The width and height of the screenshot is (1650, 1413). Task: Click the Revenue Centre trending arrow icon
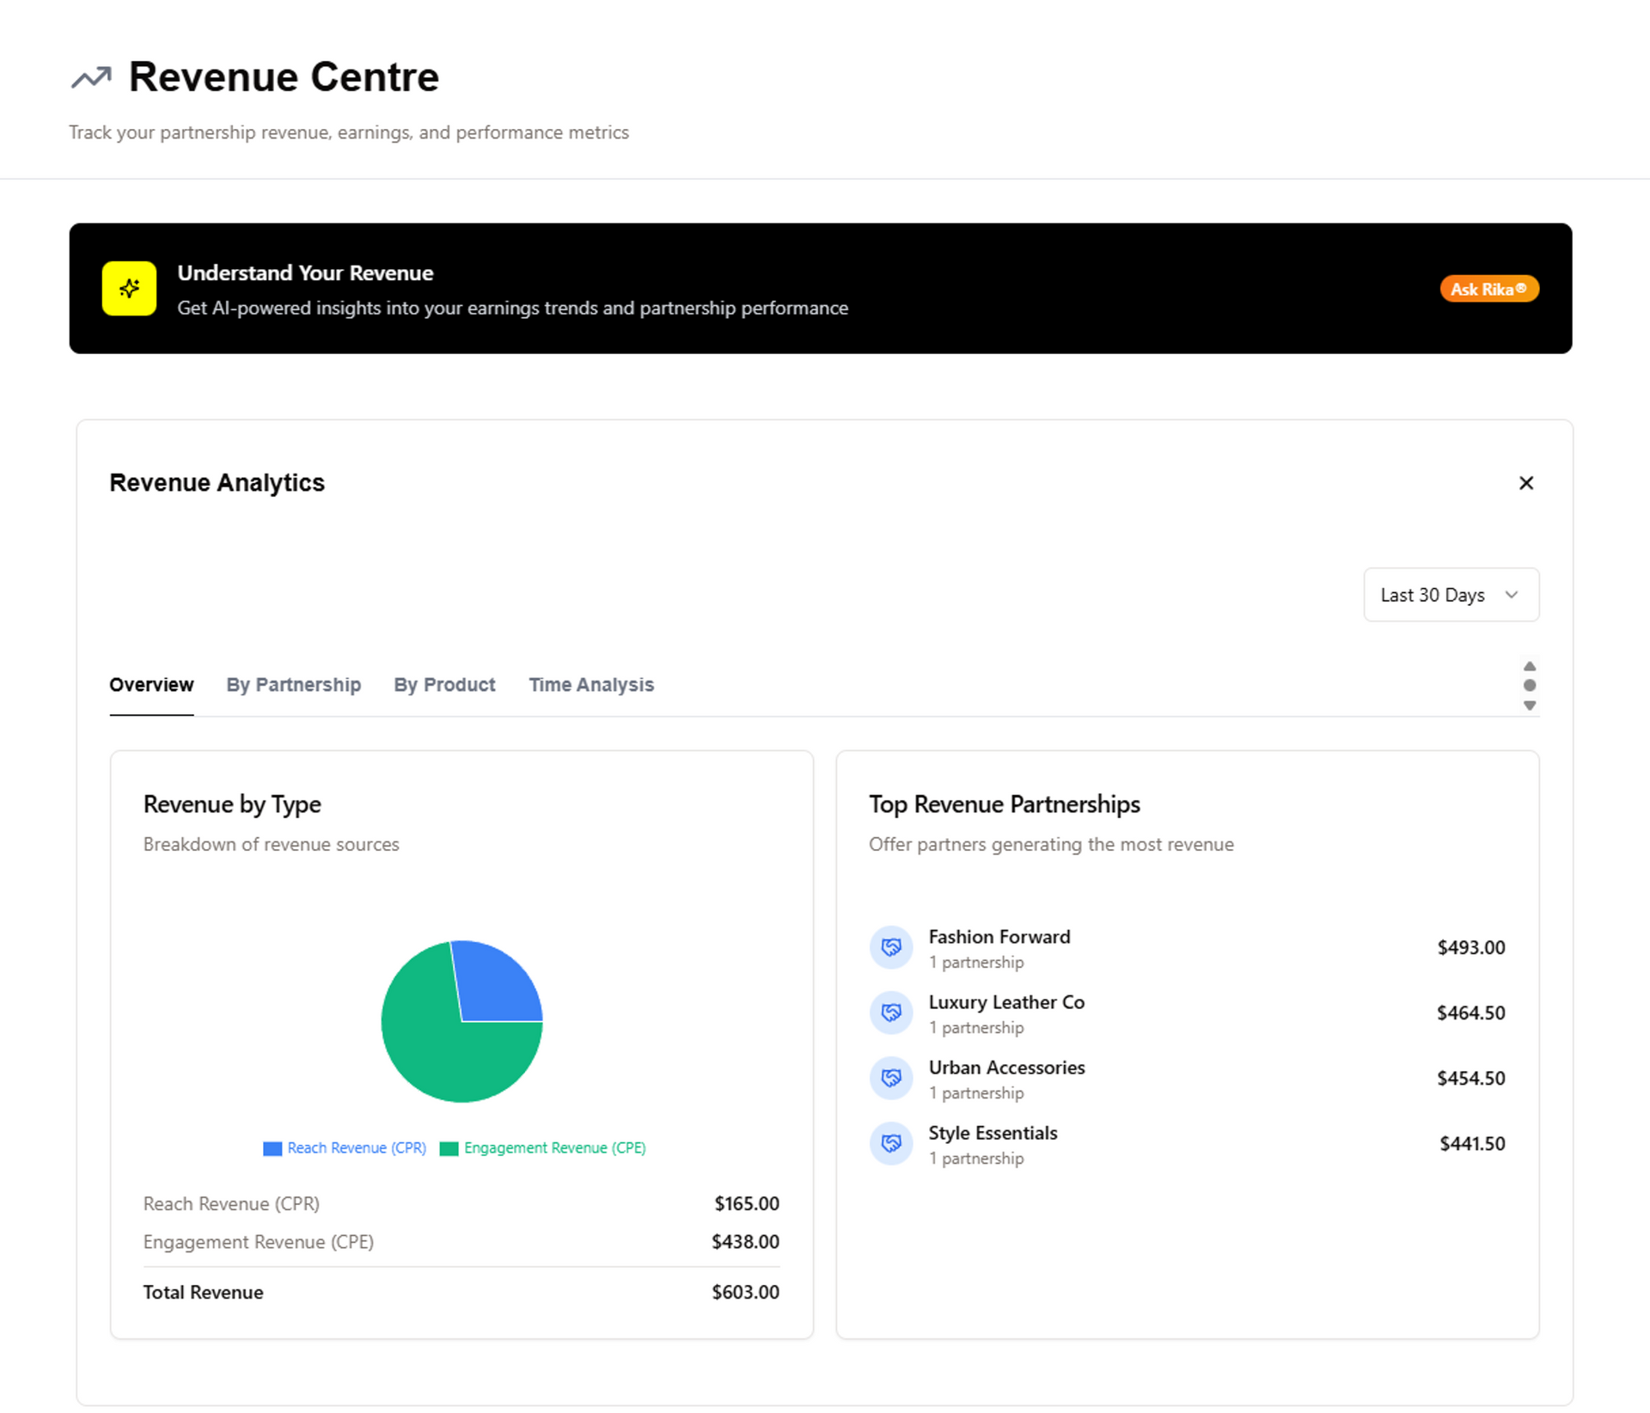click(91, 77)
